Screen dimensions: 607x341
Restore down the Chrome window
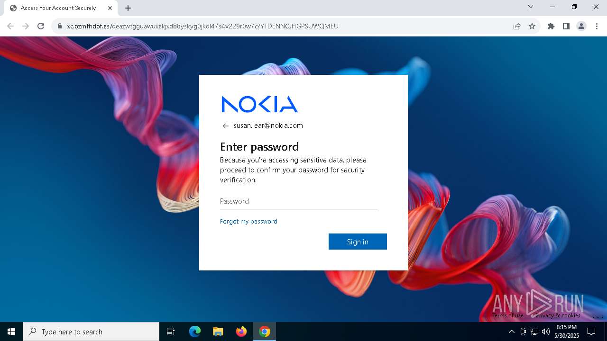(x=574, y=7)
